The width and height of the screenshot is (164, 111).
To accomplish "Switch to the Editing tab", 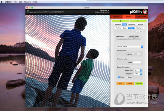I will [129, 17].
